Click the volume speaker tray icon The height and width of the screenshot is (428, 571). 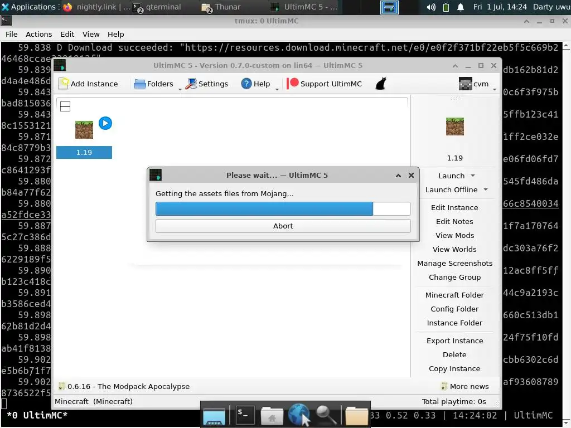point(431,7)
